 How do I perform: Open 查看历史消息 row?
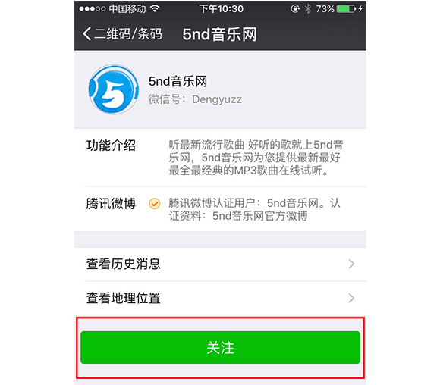pyautogui.click(x=220, y=264)
